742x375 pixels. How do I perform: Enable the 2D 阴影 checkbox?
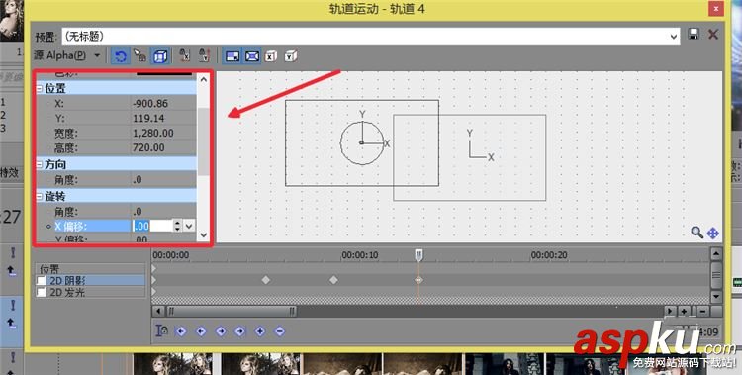[42, 281]
